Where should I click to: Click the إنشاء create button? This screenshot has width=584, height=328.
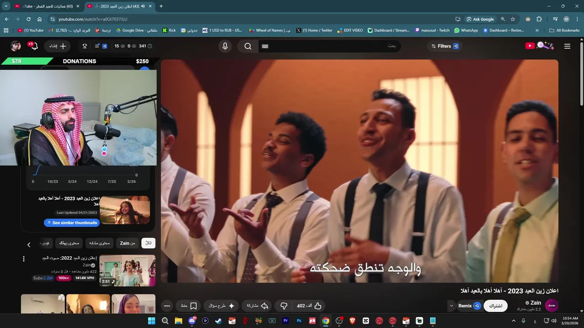point(57,46)
